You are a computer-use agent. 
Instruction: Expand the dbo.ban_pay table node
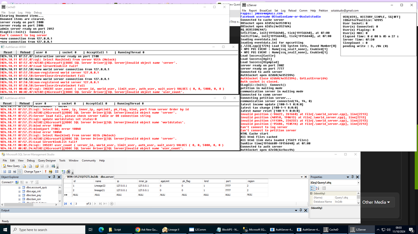coord(19,196)
